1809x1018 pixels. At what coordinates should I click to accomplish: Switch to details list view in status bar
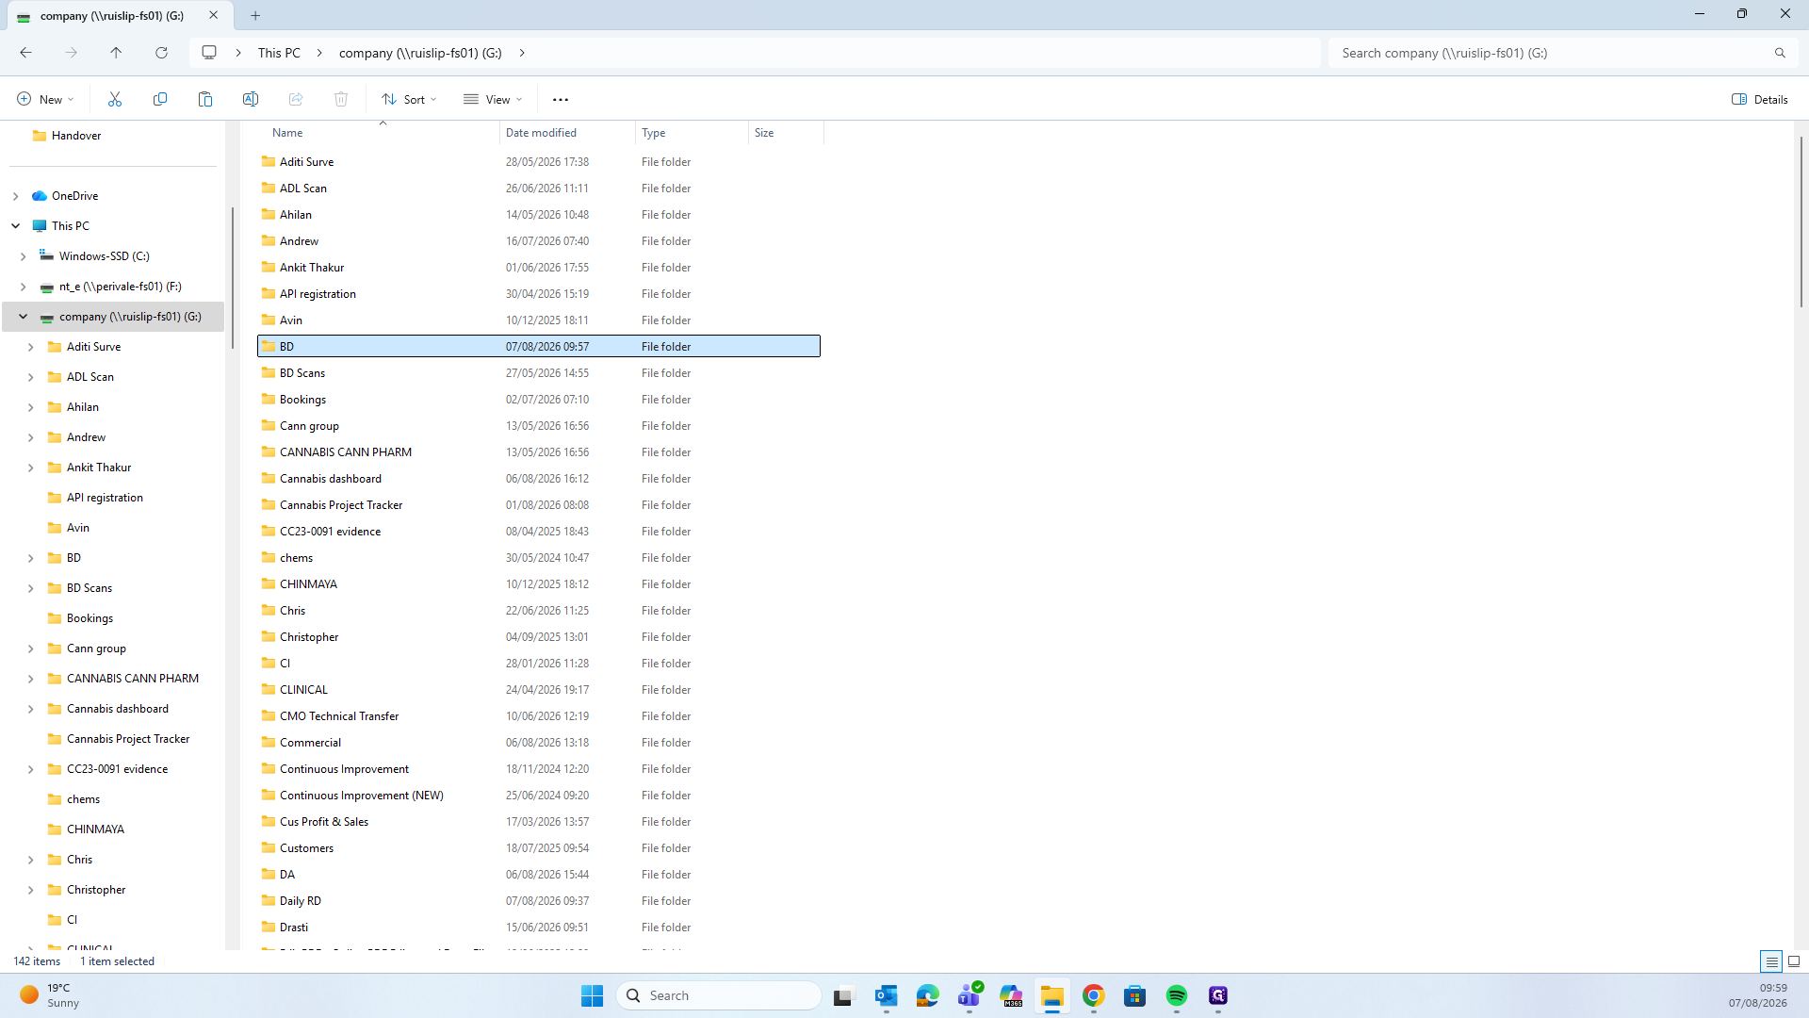click(1771, 961)
